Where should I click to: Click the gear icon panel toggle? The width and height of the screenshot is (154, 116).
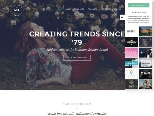point(122,18)
